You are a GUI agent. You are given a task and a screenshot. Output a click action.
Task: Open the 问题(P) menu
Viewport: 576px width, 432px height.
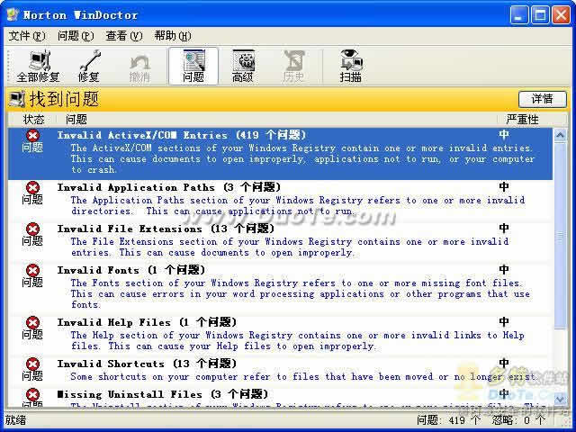point(76,36)
